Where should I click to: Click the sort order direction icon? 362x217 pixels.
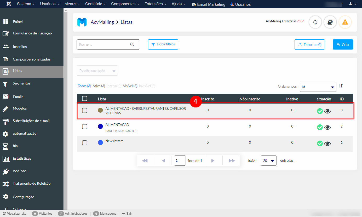(x=341, y=86)
